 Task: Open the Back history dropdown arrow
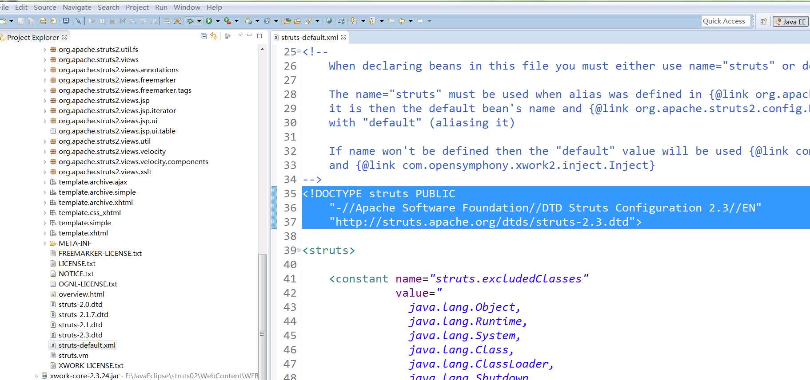tap(411, 21)
